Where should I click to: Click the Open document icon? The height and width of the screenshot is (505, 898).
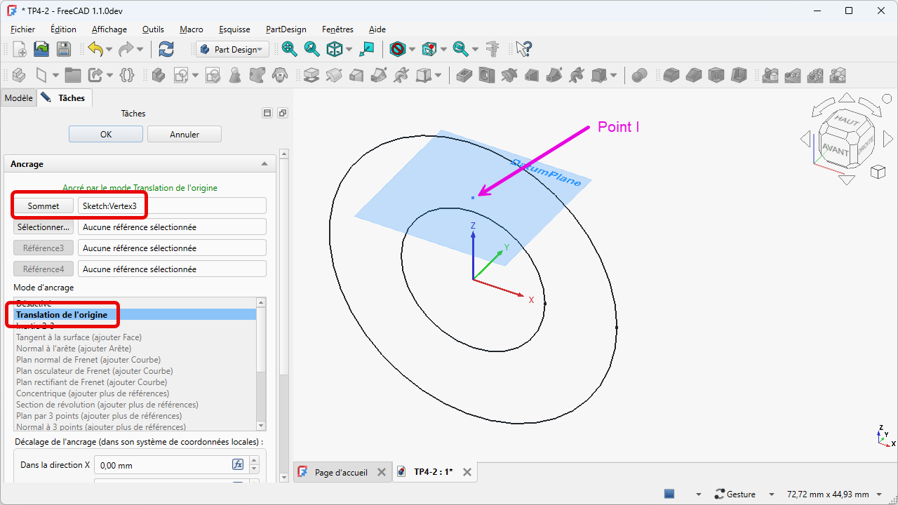42,49
